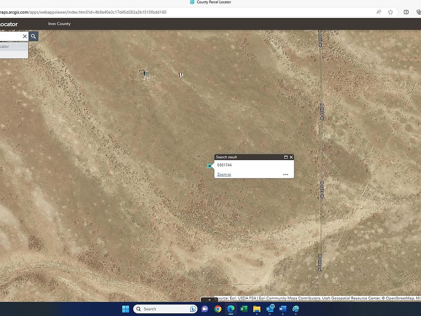Maximize the Search result popup
The width and height of the screenshot is (421, 316).
coord(286,157)
